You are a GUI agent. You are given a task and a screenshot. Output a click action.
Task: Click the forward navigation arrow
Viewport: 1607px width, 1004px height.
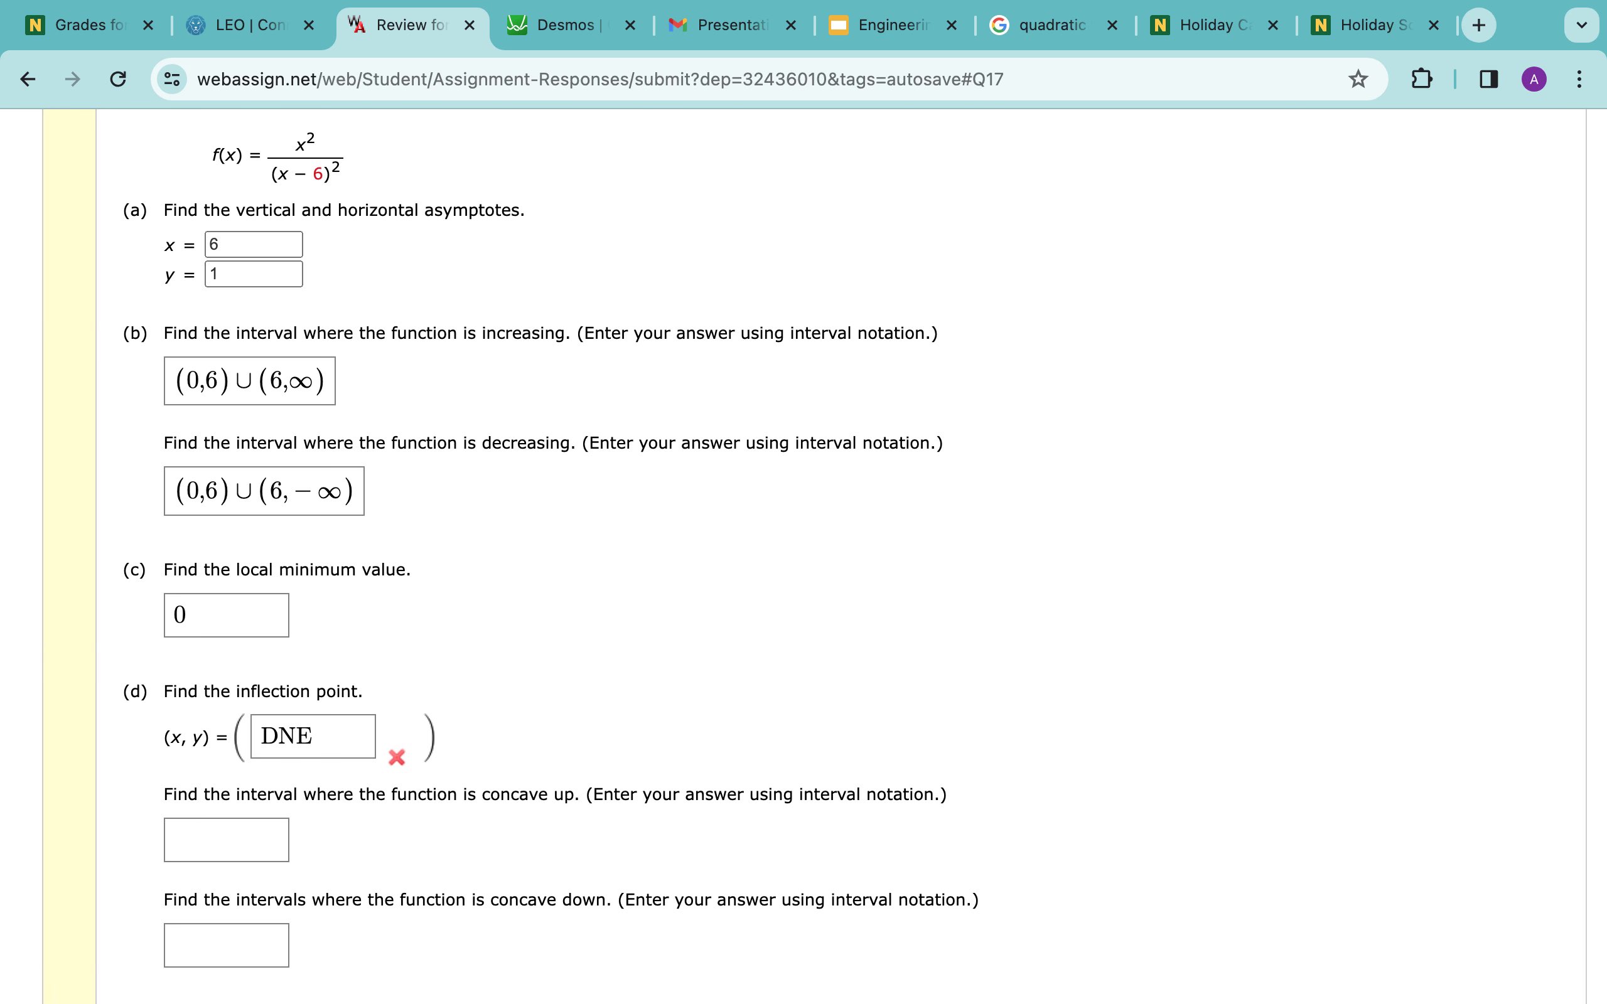pos(71,79)
